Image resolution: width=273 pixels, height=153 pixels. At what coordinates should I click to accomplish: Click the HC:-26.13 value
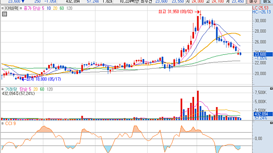point(261,12)
